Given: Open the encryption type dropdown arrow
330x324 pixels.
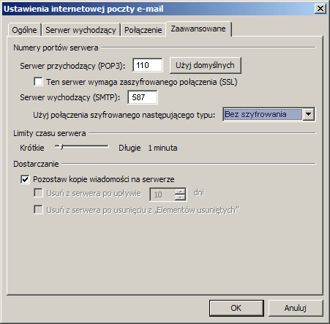Looking at the screenshot, I should (309, 114).
